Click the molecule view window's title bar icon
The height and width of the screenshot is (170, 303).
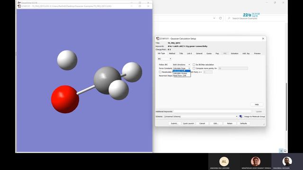point(19,6)
